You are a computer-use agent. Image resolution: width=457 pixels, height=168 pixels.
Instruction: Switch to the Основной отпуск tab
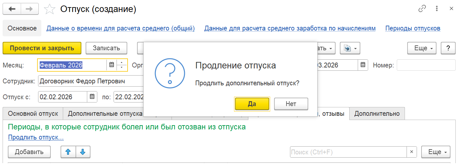[33, 114]
